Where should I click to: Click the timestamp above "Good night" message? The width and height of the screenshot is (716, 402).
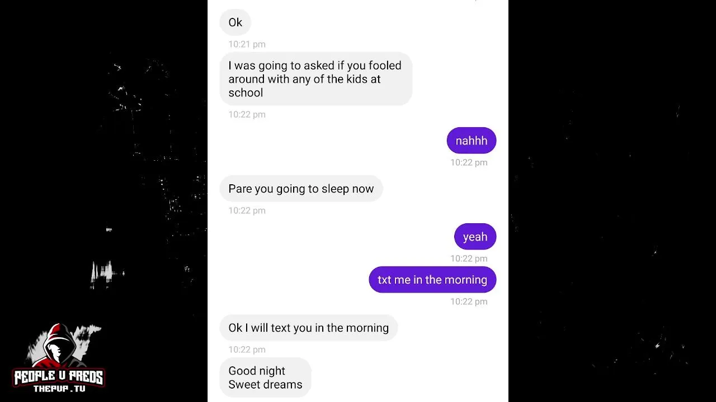[247, 350]
